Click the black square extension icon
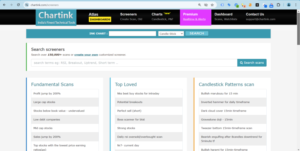Viewport: 300px width, 151px height. (x=257, y=5)
